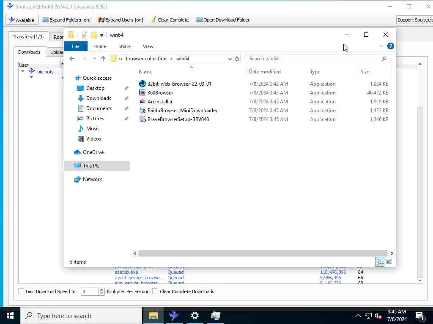The width and height of the screenshot is (433, 324).
Task: Click Open Download Folder button
Action: tap(223, 20)
